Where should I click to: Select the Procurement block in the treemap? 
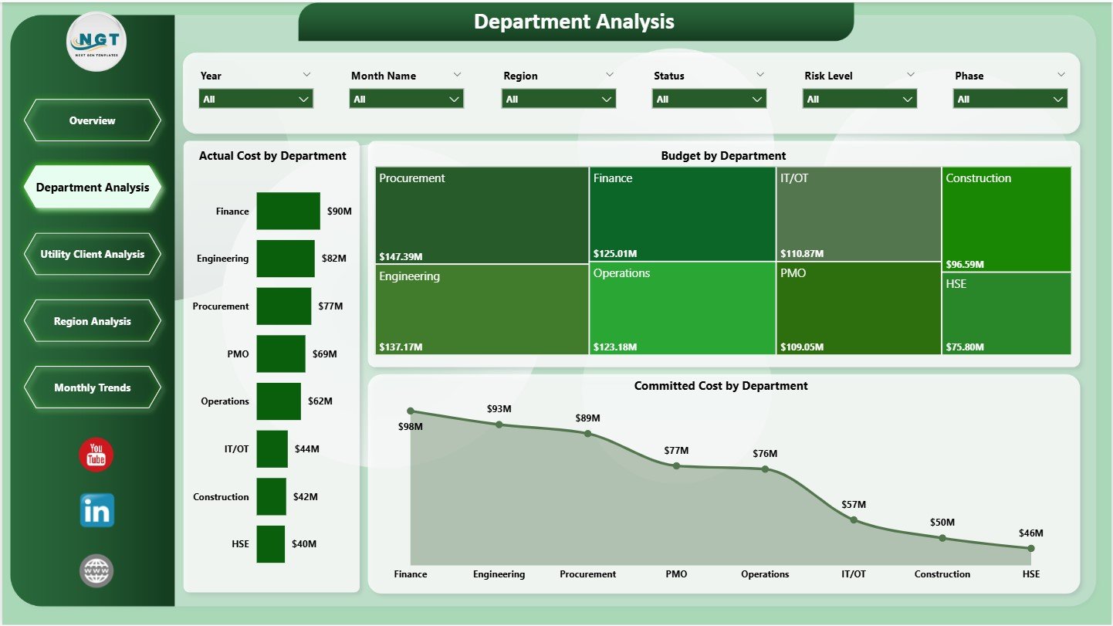[x=481, y=214]
